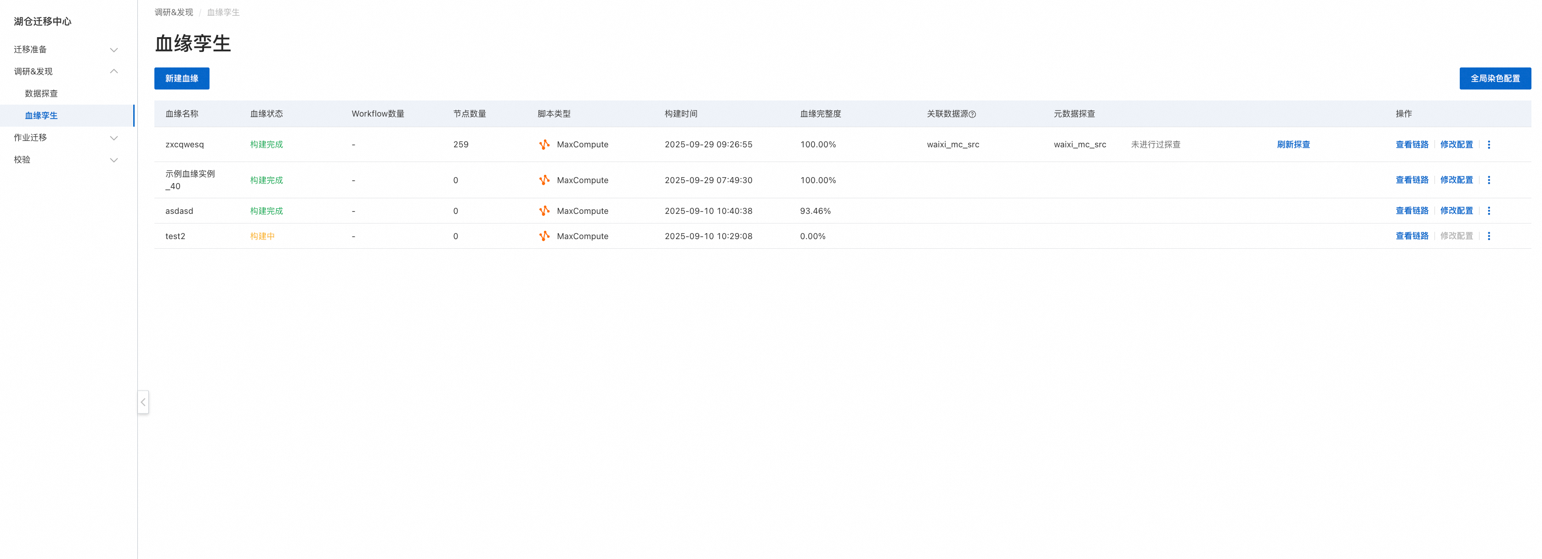Open more actions menu for test2 row

coord(1489,236)
